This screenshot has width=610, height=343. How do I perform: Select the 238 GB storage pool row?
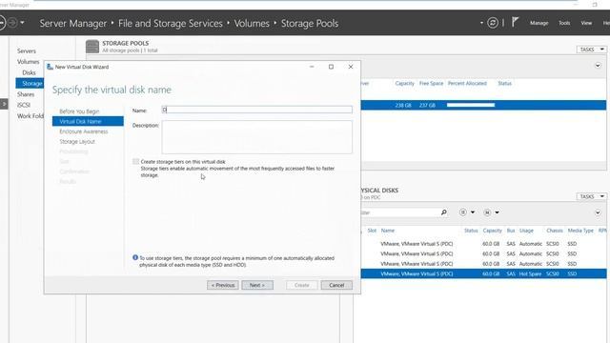click(483, 105)
